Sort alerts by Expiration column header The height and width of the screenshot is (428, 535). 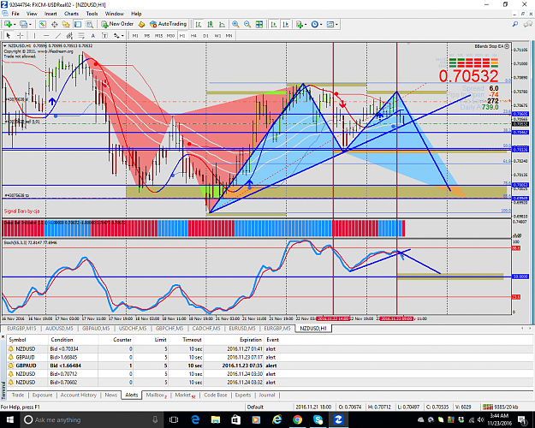pos(251,340)
